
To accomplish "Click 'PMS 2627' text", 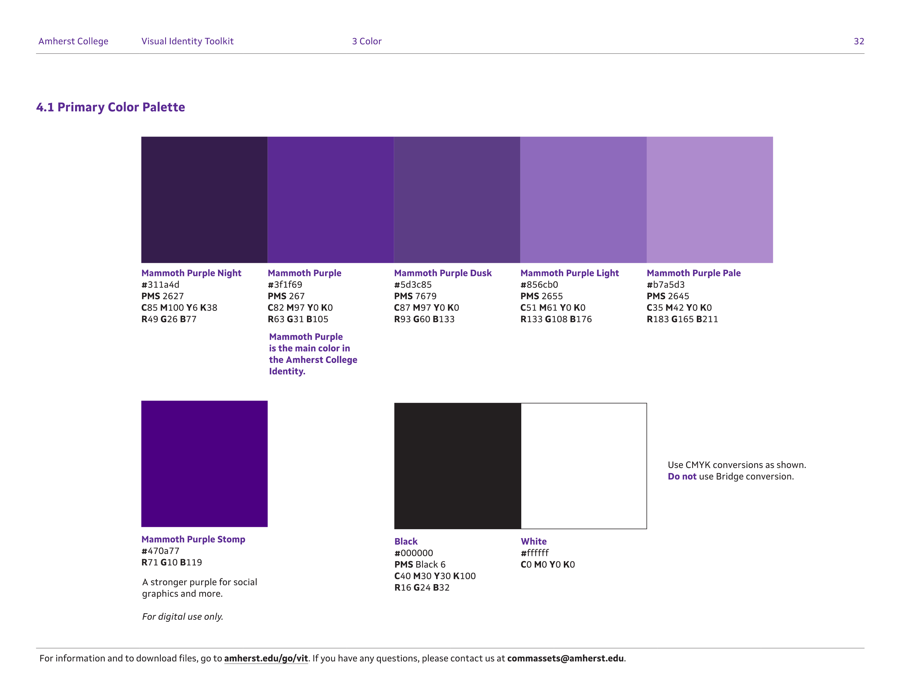I will (163, 296).
